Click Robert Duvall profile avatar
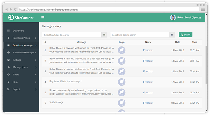210x115 pixels. pos(173,18)
